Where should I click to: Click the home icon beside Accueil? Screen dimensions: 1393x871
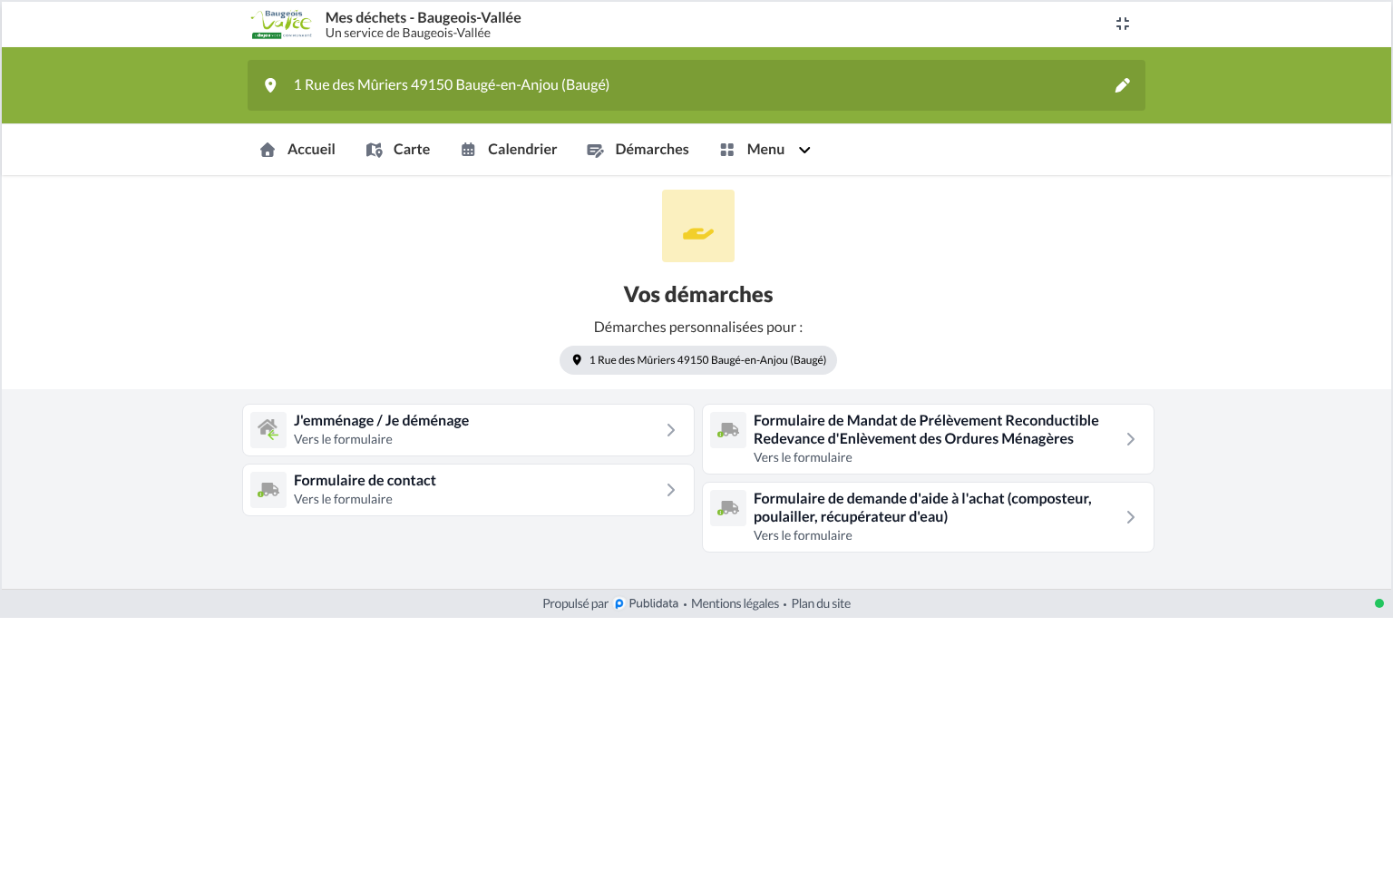pyautogui.click(x=268, y=150)
